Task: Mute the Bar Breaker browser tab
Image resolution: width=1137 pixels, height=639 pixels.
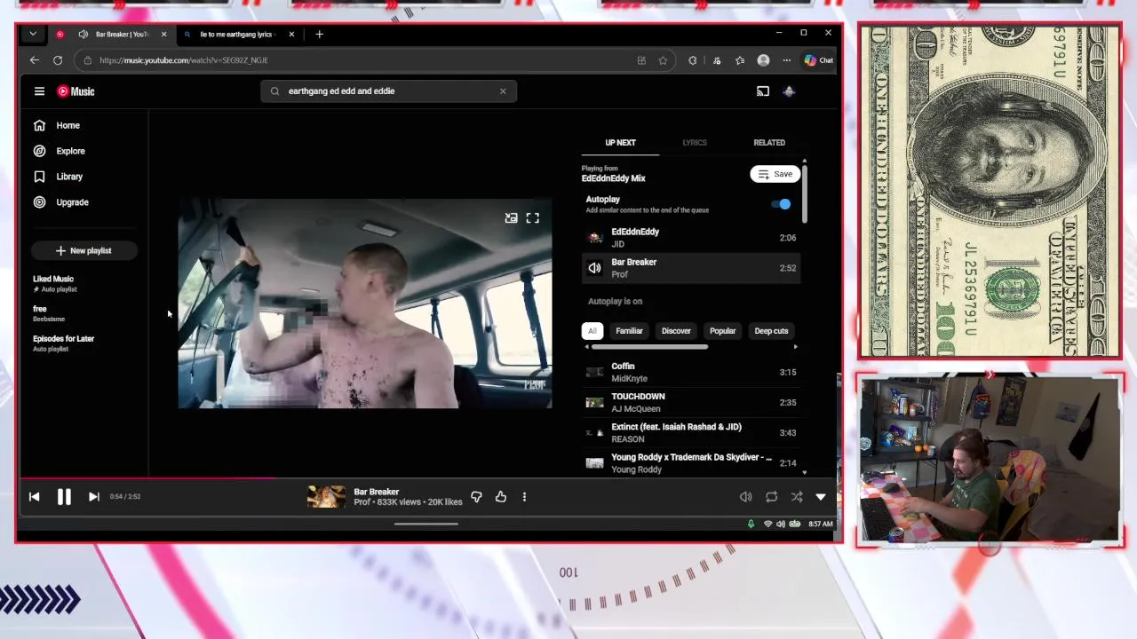Action: [x=83, y=35]
